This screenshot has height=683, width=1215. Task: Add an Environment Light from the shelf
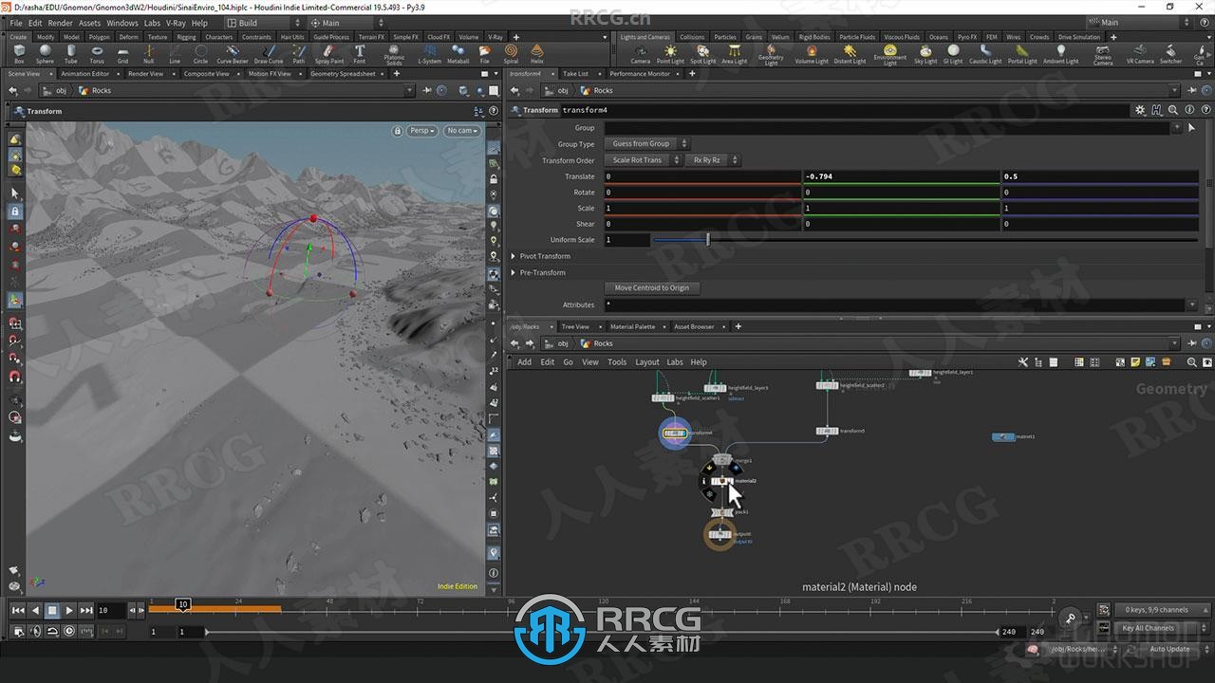(889, 55)
